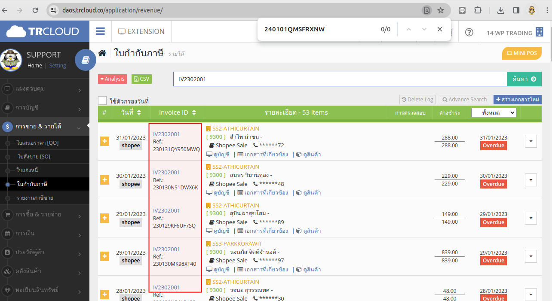
Task: Click the round blue book icon
Action: 86,60
